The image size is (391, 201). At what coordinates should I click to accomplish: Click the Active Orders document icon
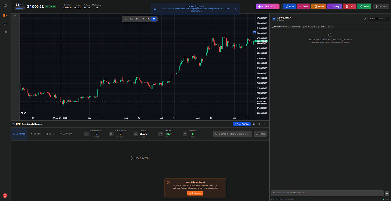pos(111,134)
